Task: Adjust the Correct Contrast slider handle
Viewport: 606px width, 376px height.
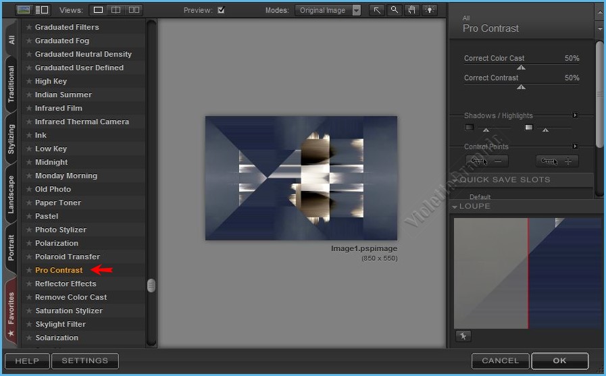Action: [x=521, y=87]
